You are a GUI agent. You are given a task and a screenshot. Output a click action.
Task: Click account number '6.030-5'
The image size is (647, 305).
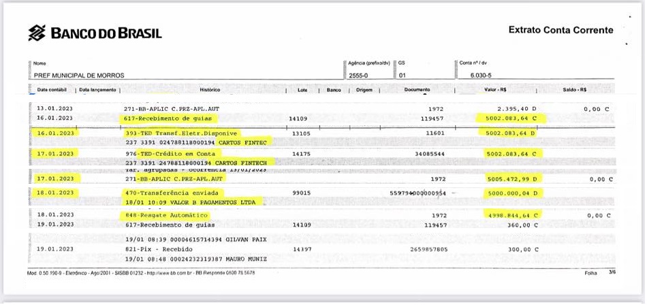tap(481, 76)
